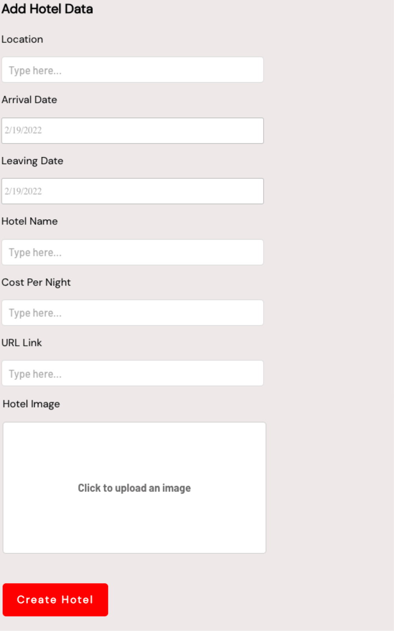
Task: Click the Hotel Image label
Action: tap(31, 404)
